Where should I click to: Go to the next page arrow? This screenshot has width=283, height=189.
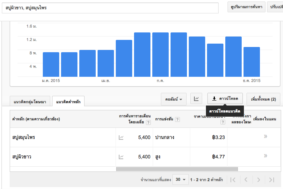[258, 180]
